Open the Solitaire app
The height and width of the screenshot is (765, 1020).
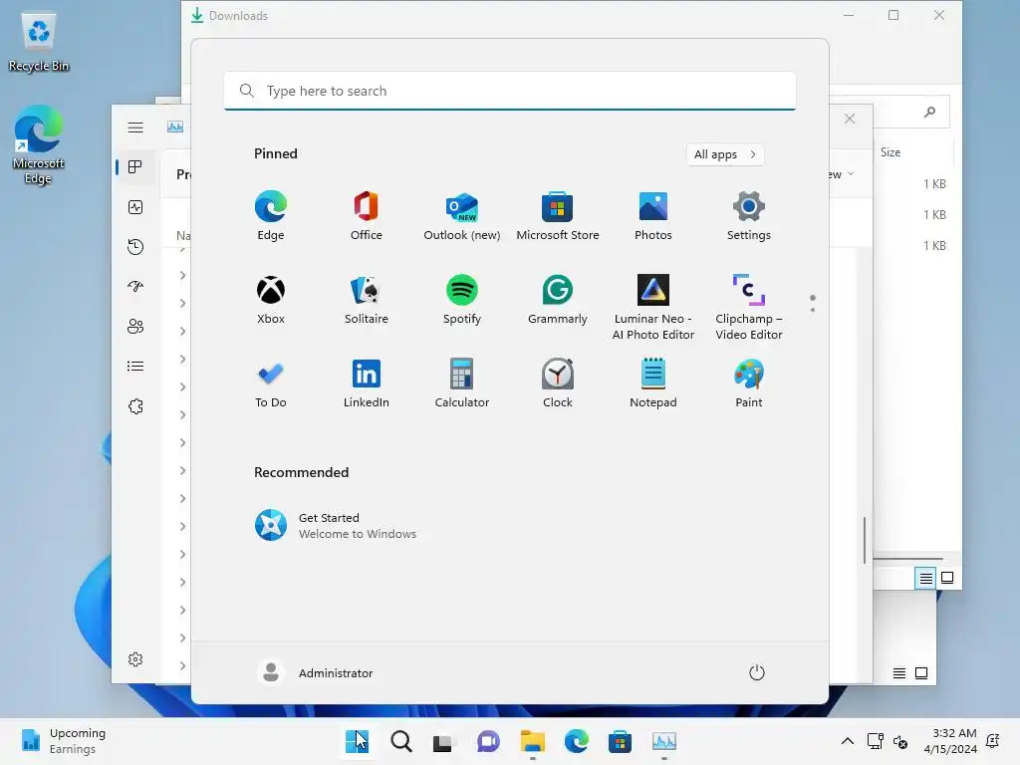pos(367,299)
